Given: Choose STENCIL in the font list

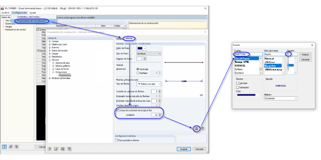Looking at the screenshot, I should tap(240, 66).
